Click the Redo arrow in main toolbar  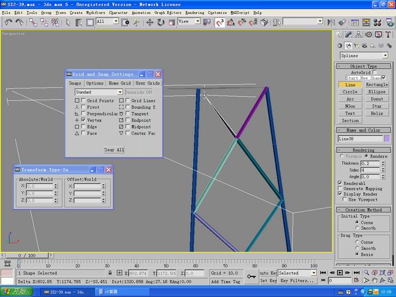19,23
